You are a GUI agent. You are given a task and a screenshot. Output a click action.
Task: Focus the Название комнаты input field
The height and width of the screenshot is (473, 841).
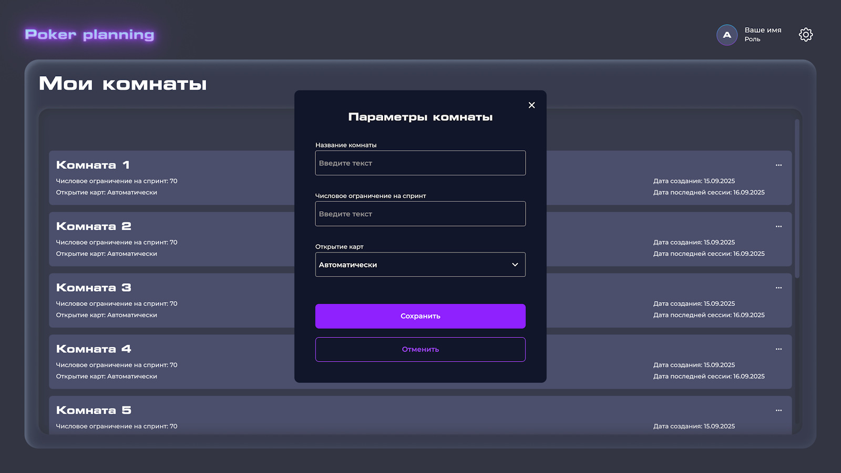(420, 163)
